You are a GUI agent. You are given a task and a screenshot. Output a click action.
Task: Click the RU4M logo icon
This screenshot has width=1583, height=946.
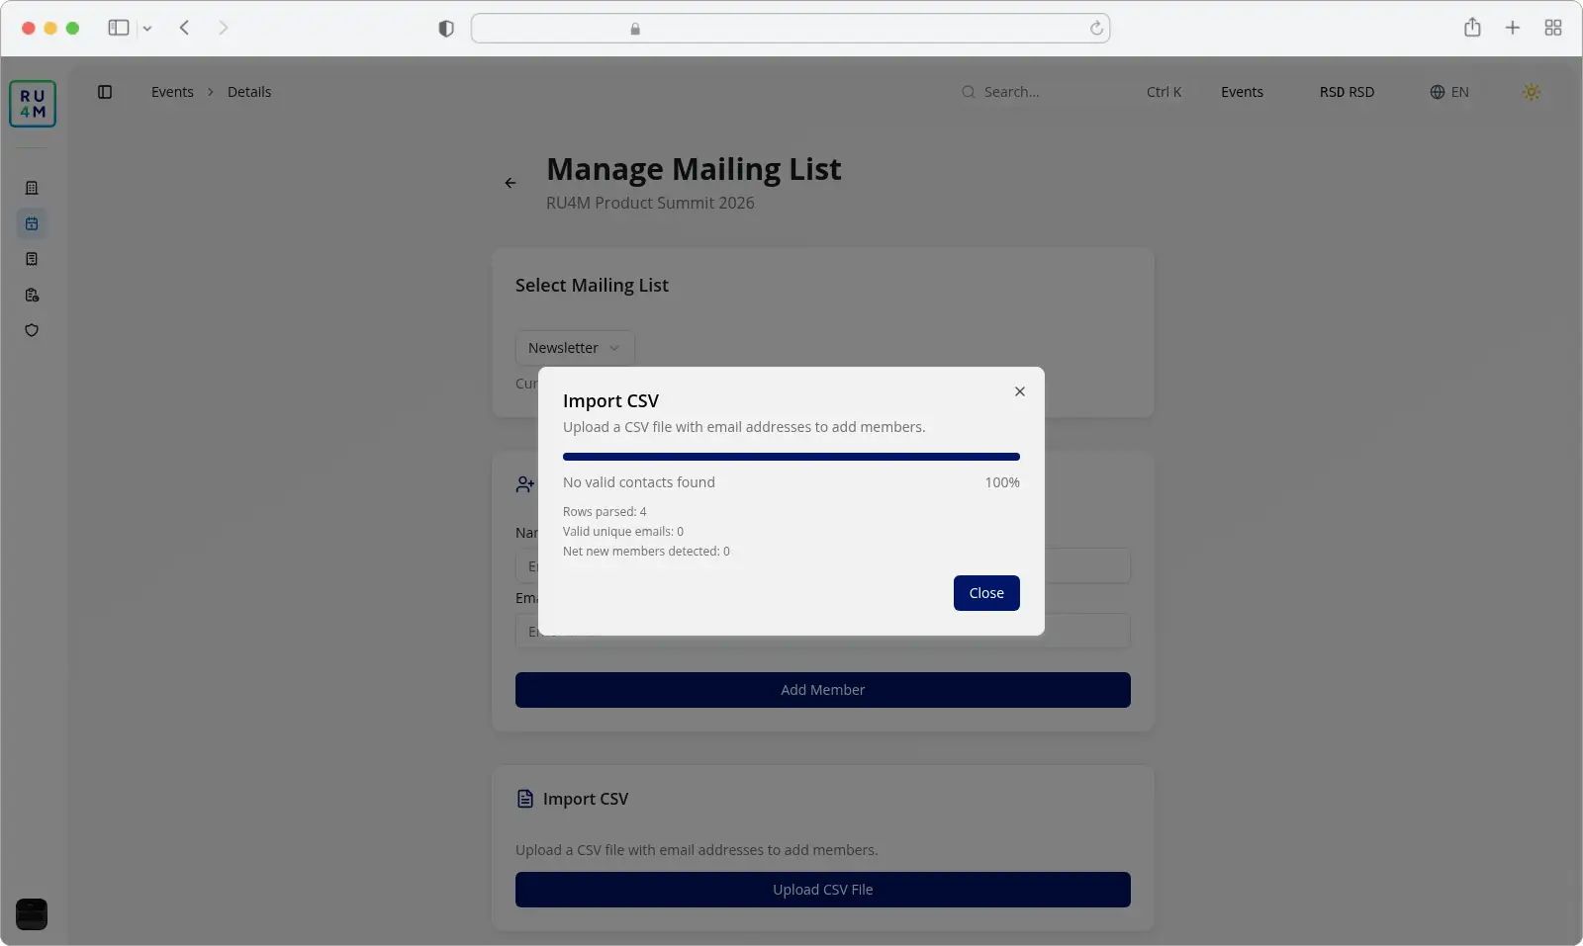pos(33,104)
